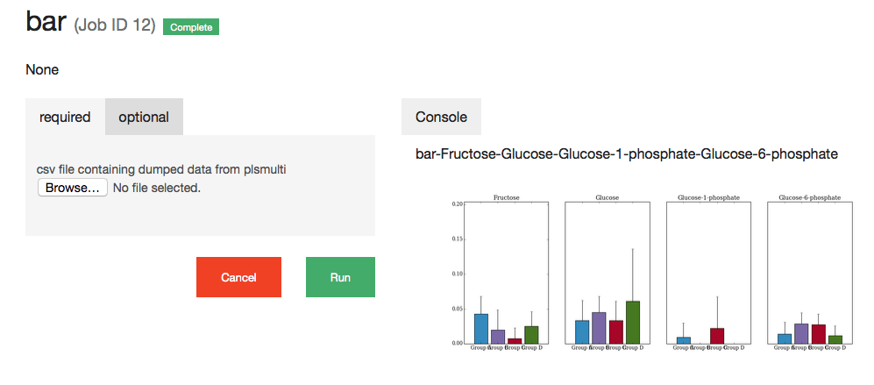
Task: Click the bar-Fructose-Glucose output title text
Action: click(626, 154)
